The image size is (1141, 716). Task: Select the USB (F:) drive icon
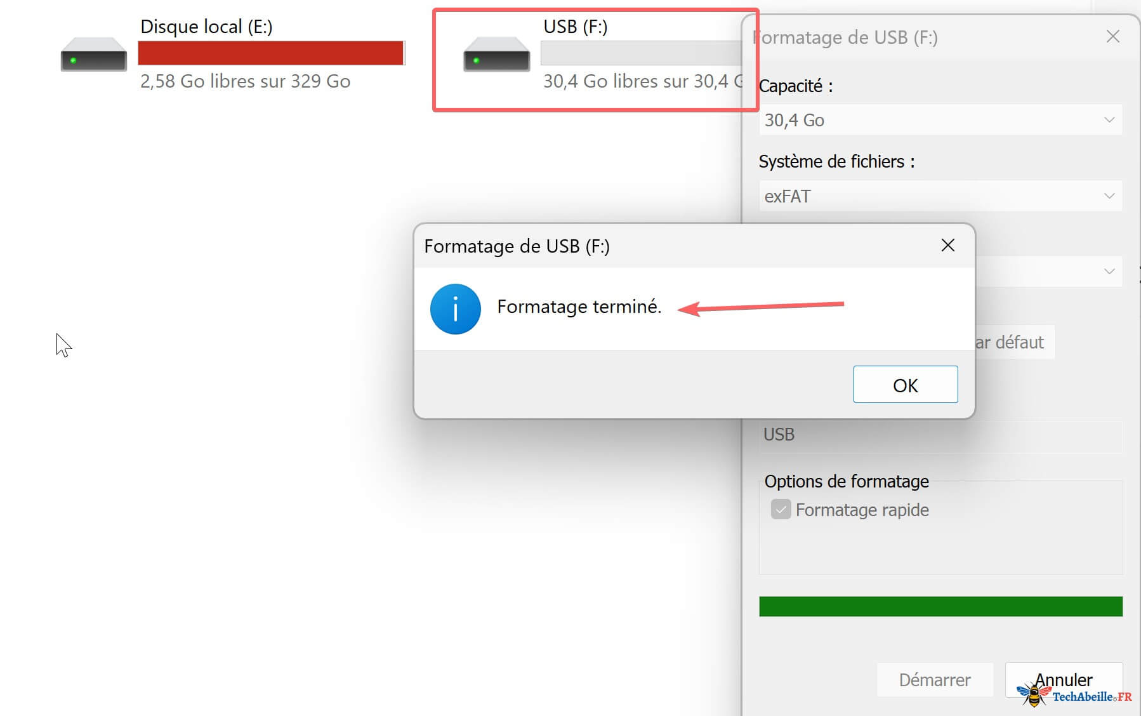click(496, 55)
